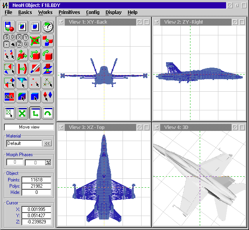Click the duplicate red-to-blue cubes icon

(x=48, y=41)
